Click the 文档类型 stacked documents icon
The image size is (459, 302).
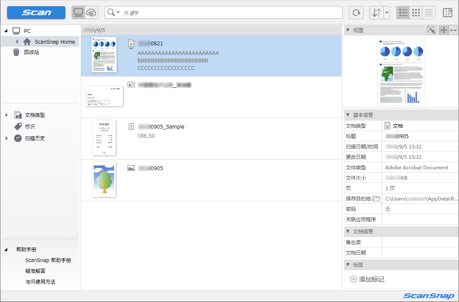pos(18,115)
